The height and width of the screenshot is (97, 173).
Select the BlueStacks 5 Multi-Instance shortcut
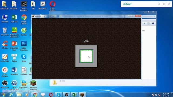14,32
